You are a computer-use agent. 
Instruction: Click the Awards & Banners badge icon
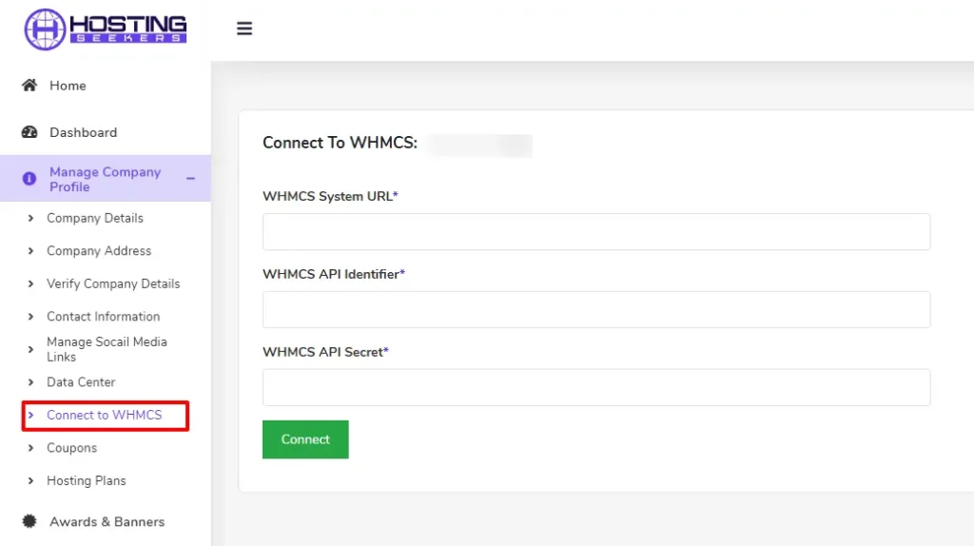point(29,521)
